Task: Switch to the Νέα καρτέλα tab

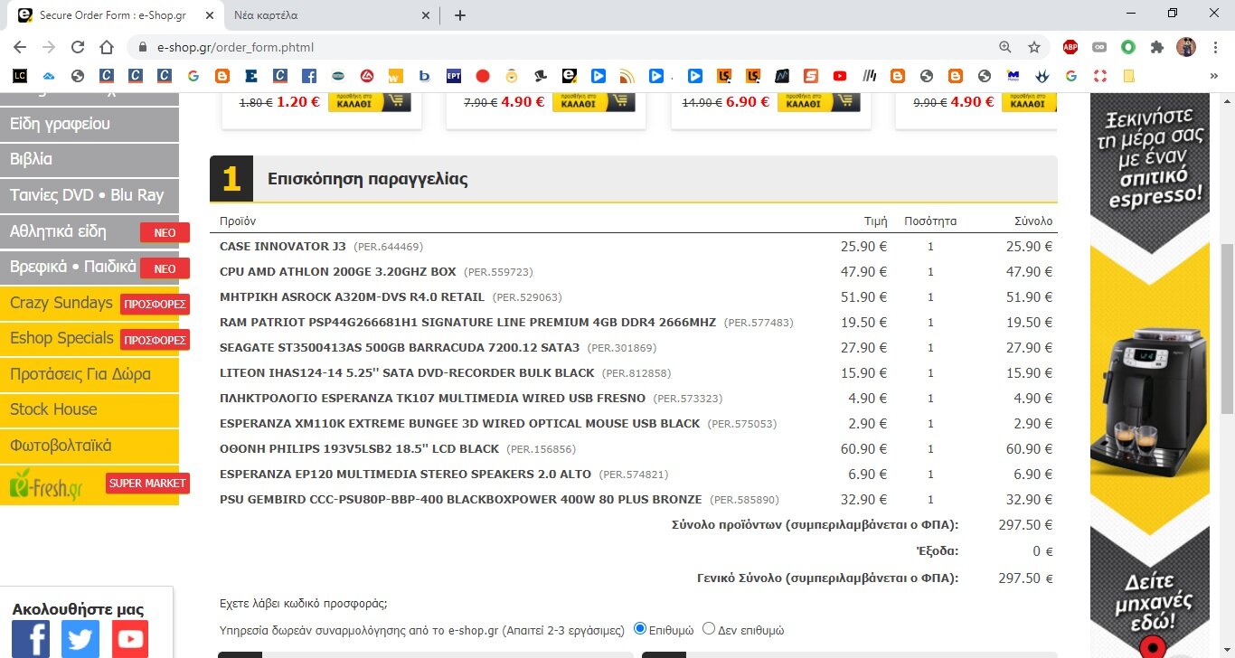Action: coord(330,15)
